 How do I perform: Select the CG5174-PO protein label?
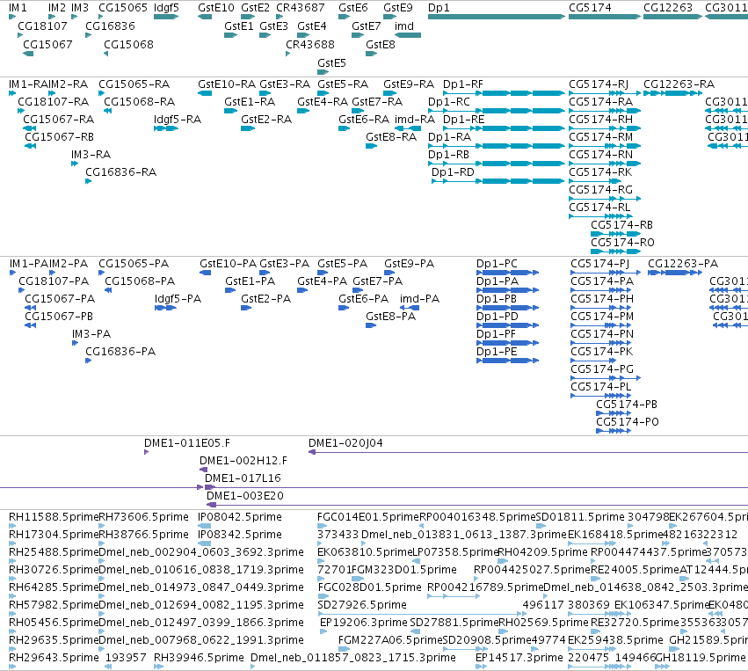coord(628,422)
